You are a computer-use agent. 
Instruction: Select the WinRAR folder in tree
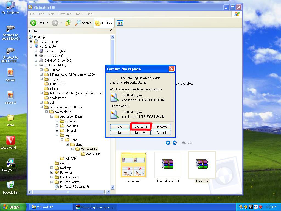click(x=71, y=158)
